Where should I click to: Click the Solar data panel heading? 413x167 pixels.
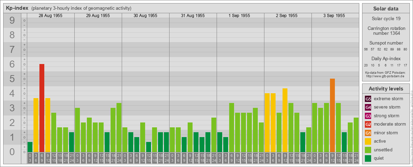pyautogui.click(x=385, y=9)
